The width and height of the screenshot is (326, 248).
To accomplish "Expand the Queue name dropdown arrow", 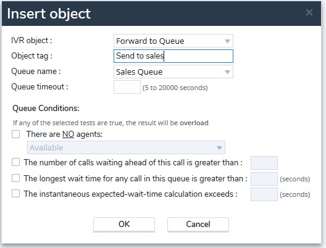I will 227,72.
